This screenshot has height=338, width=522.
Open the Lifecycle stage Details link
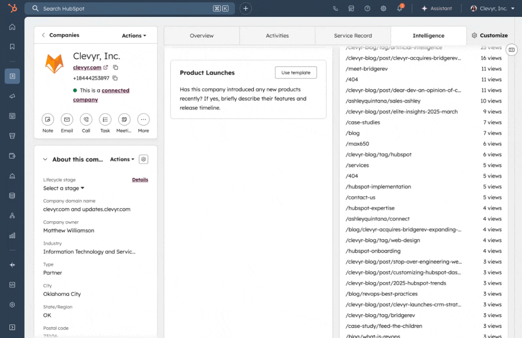(x=140, y=180)
